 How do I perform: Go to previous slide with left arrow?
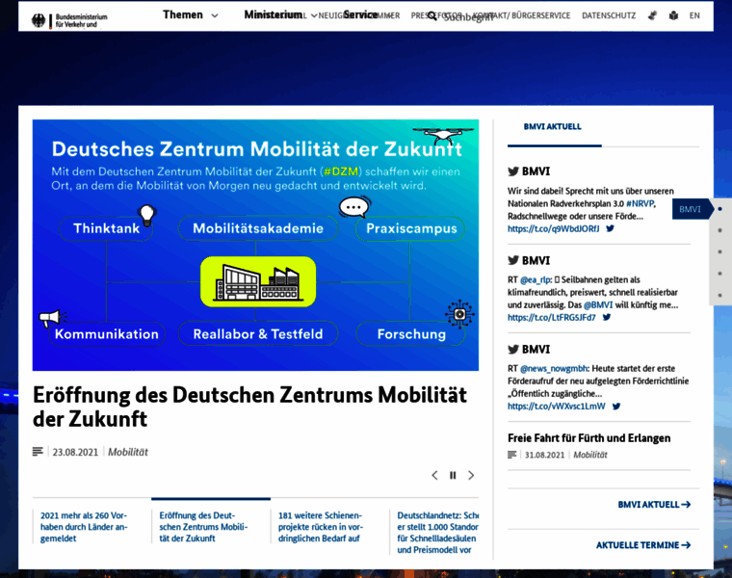(x=434, y=475)
